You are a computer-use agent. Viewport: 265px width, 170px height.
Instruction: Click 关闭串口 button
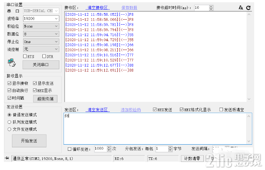[x=41, y=65]
